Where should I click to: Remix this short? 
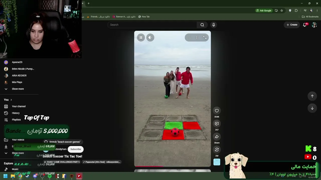tap(217, 150)
